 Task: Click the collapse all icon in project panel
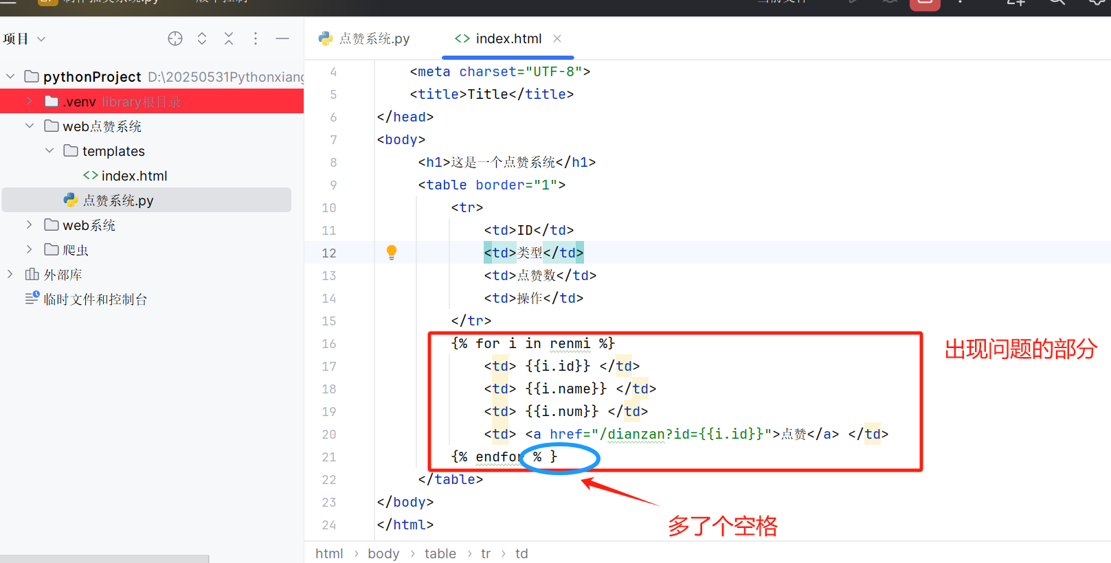(229, 38)
